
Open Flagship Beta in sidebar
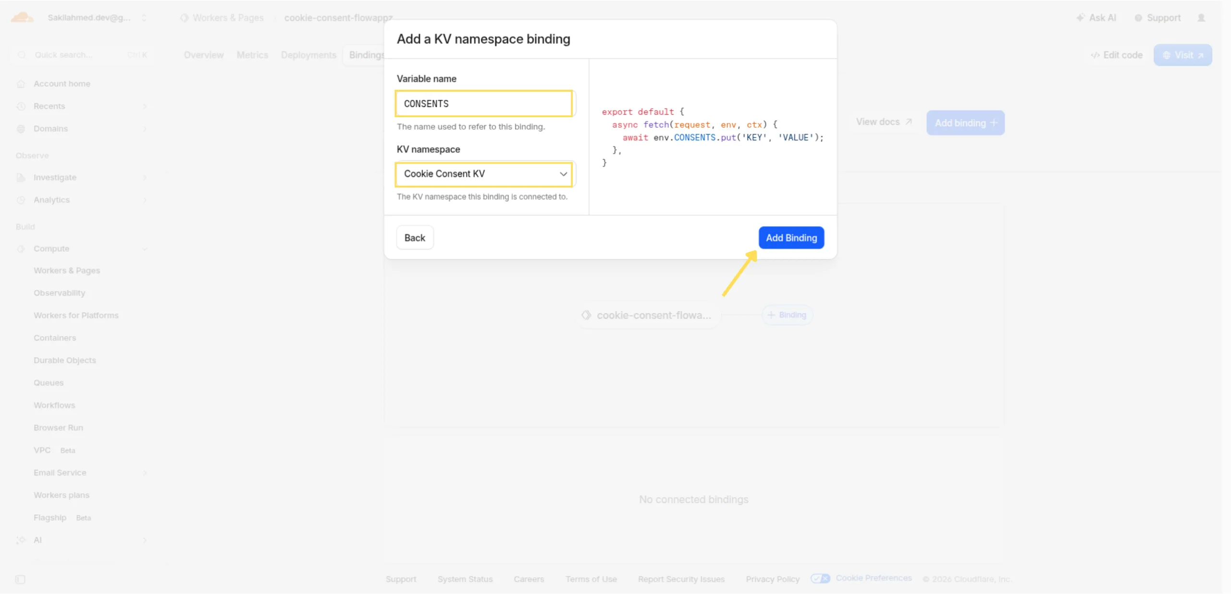62,518
